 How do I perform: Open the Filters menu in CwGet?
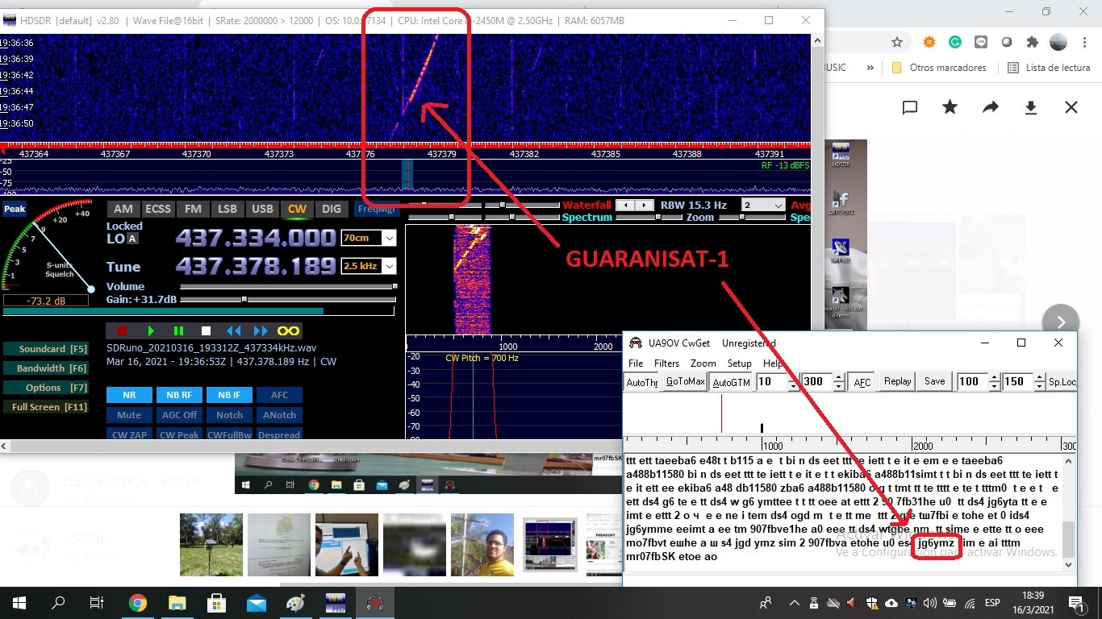pyautogui.click(x=666, y=364)
